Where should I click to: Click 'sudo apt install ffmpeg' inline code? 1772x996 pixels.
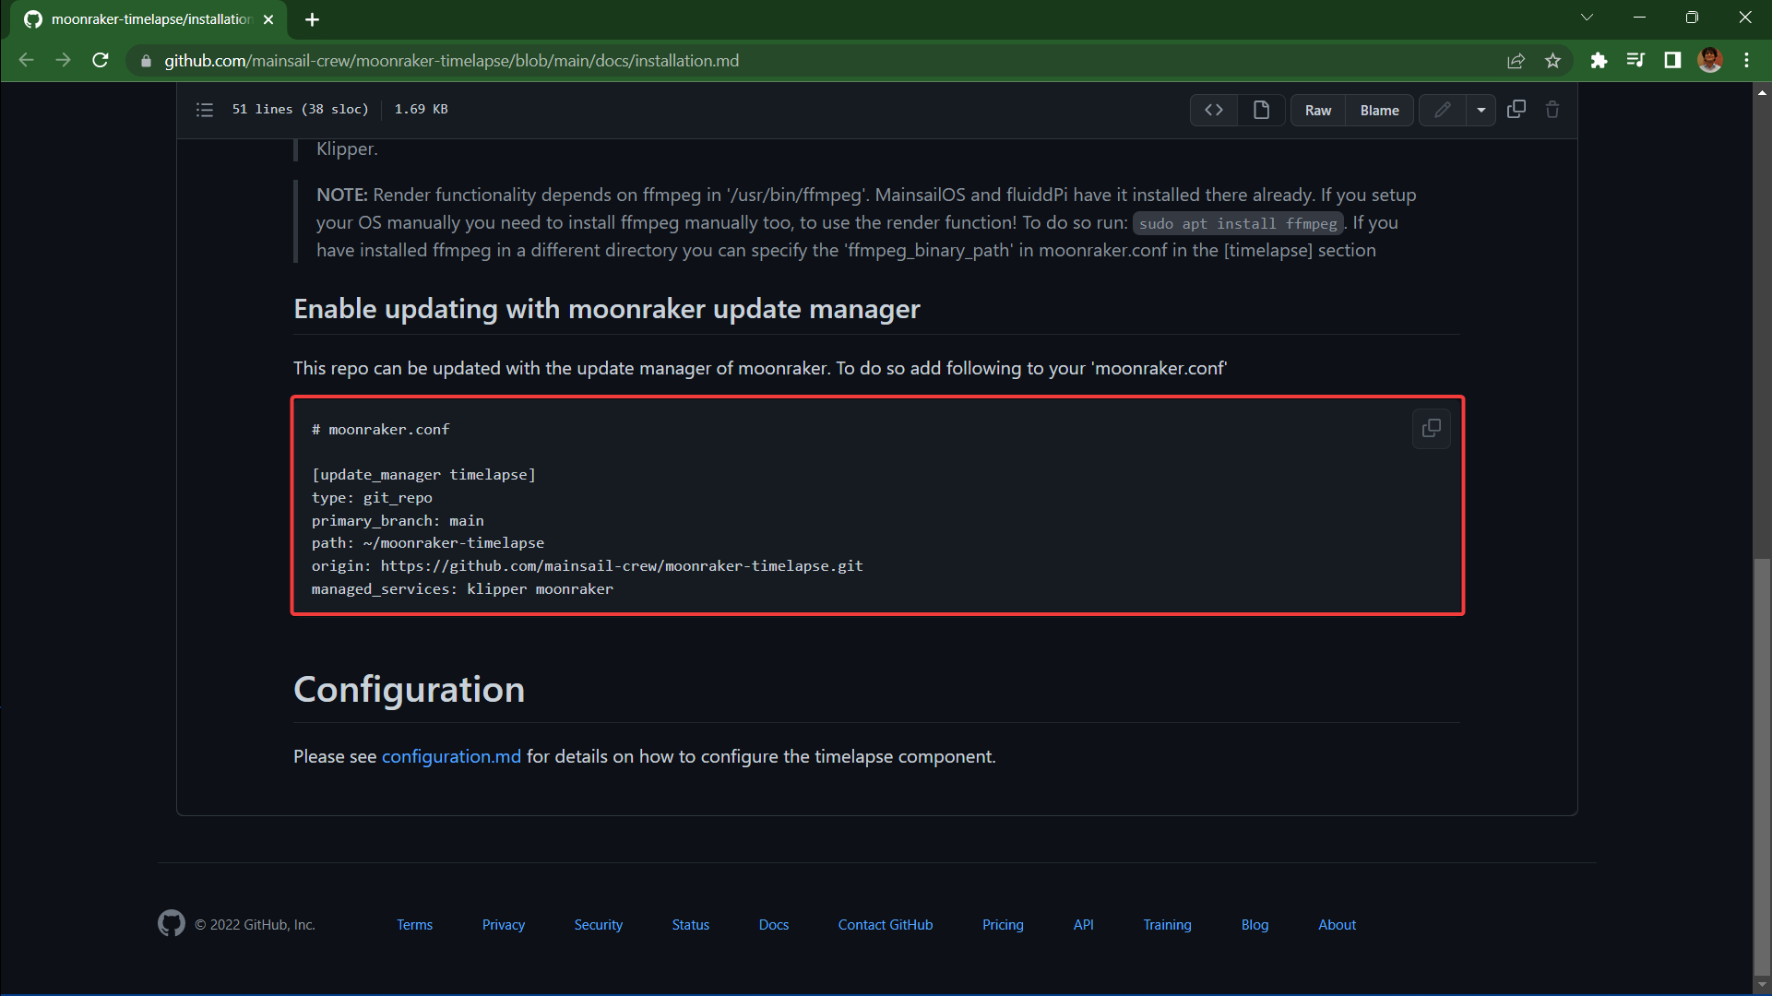[1238, 223]
